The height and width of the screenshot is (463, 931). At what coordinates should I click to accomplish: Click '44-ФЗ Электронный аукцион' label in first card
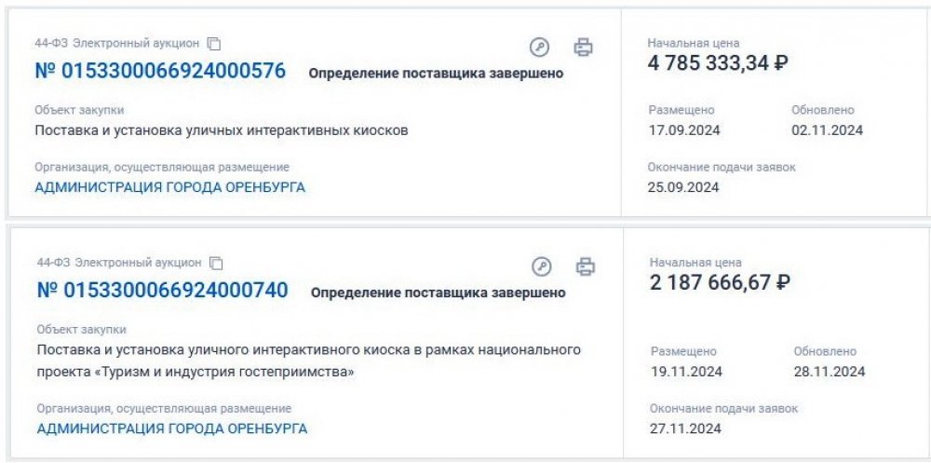(117, 44)
